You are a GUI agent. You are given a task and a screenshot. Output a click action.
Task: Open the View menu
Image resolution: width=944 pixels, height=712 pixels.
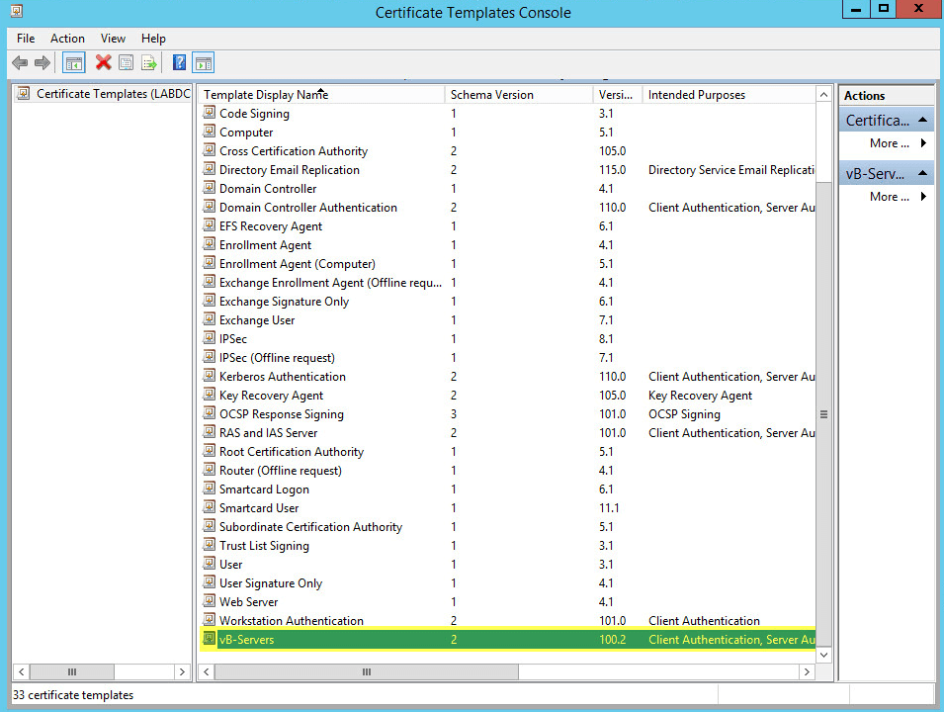(113, 39)
